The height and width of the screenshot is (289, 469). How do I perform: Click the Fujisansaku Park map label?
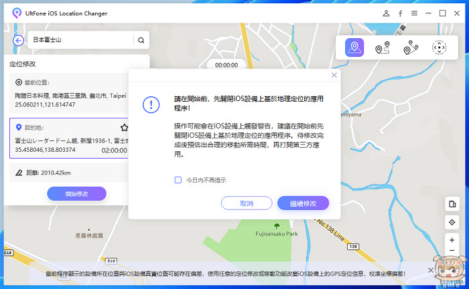(276, 233)
